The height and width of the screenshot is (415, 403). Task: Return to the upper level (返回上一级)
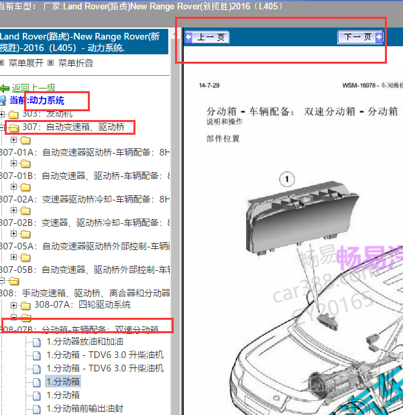[34, 88]
